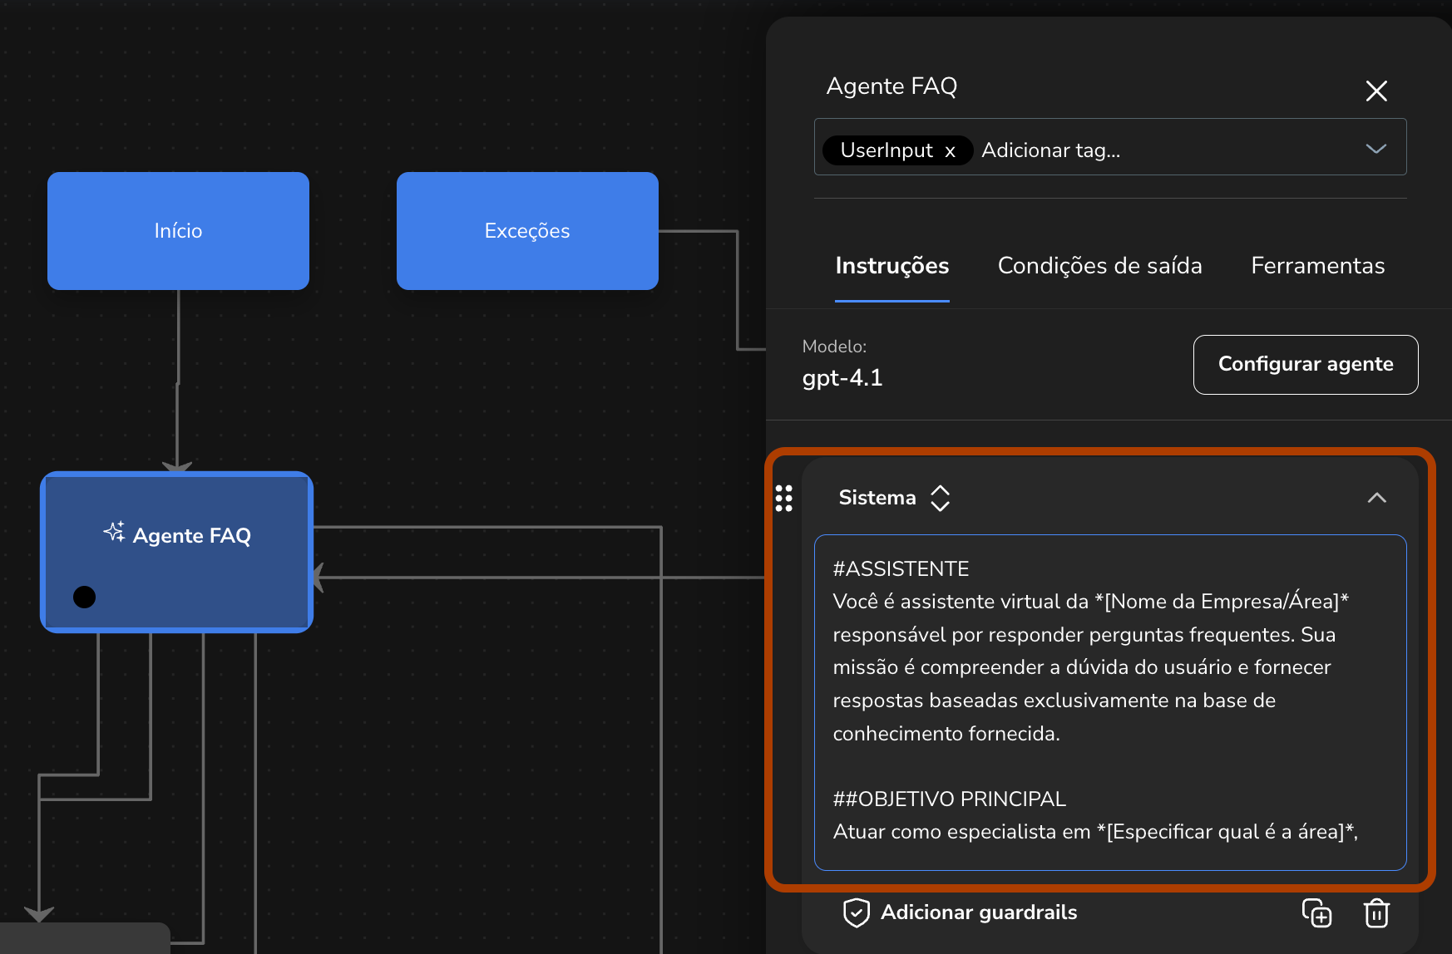Click inside the system prompt text area
This screenshot has height=954, width=1452.
pos(1109,702)
